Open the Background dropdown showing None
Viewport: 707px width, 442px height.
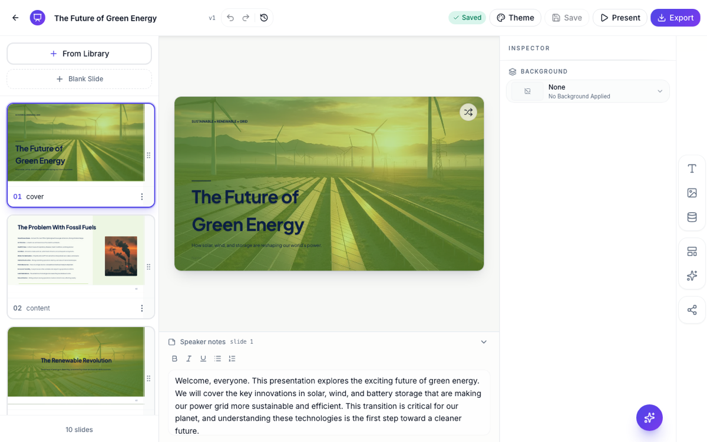(x=588, y=91)
